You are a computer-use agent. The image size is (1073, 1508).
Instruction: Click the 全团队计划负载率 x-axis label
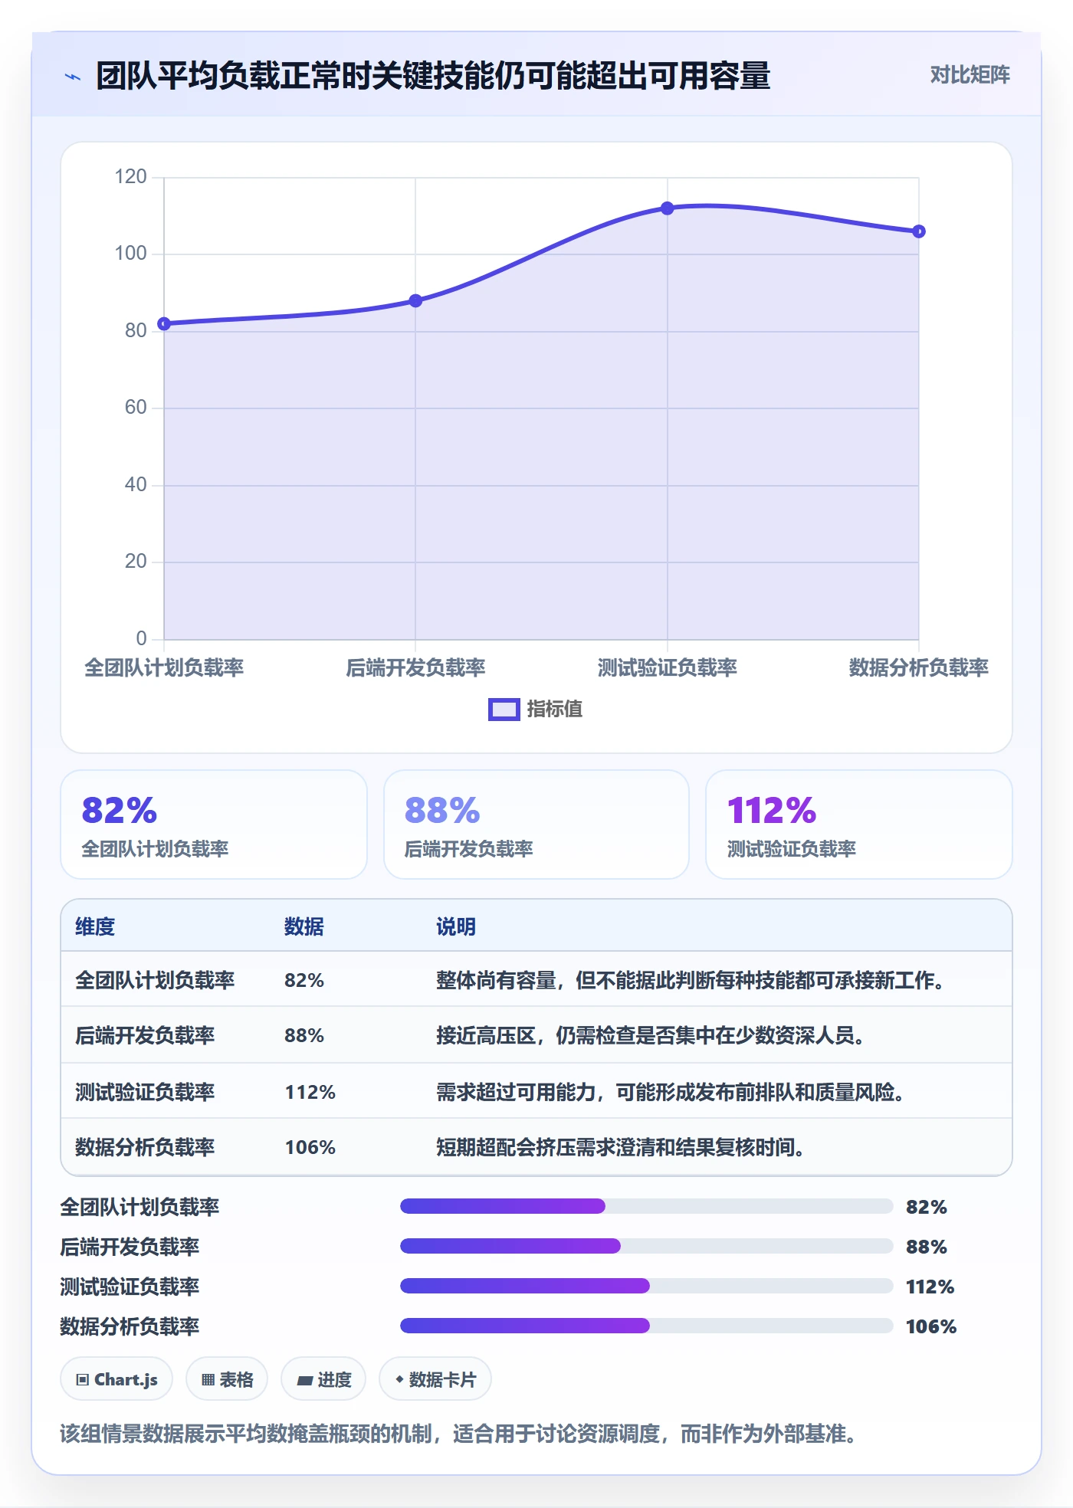pos(164,668)
